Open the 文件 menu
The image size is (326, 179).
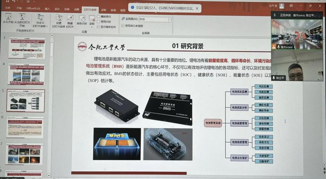click(x=8, y=8)
